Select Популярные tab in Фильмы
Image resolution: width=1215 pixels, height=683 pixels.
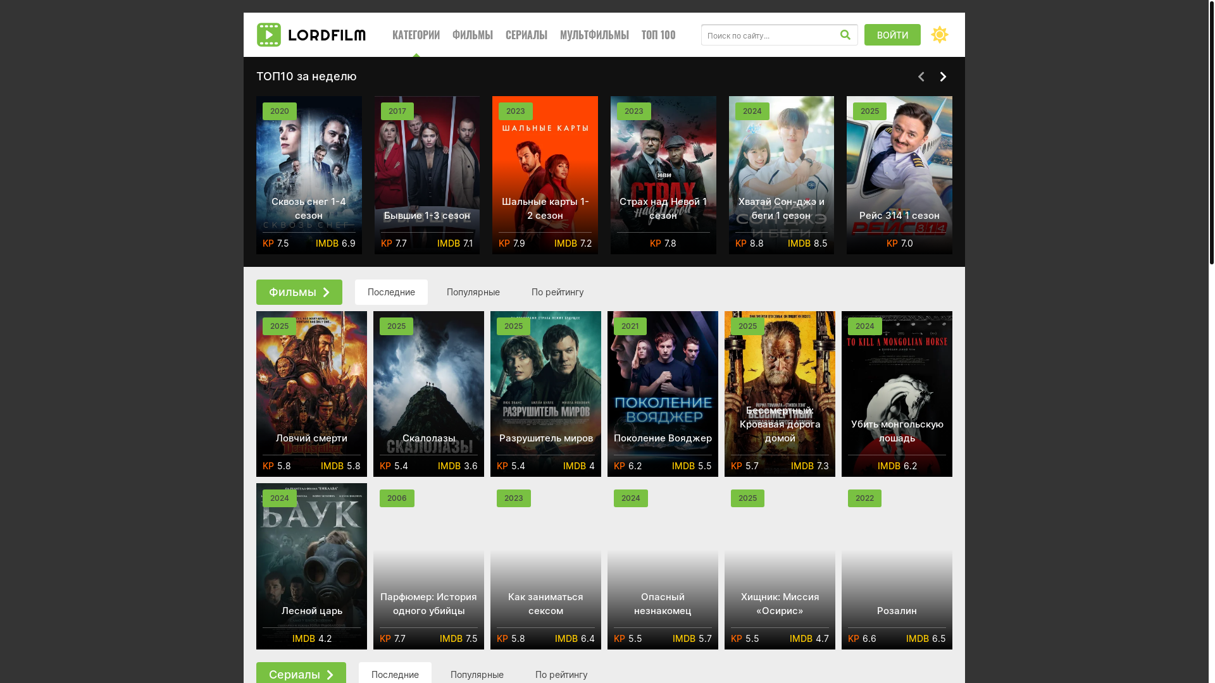473,292
